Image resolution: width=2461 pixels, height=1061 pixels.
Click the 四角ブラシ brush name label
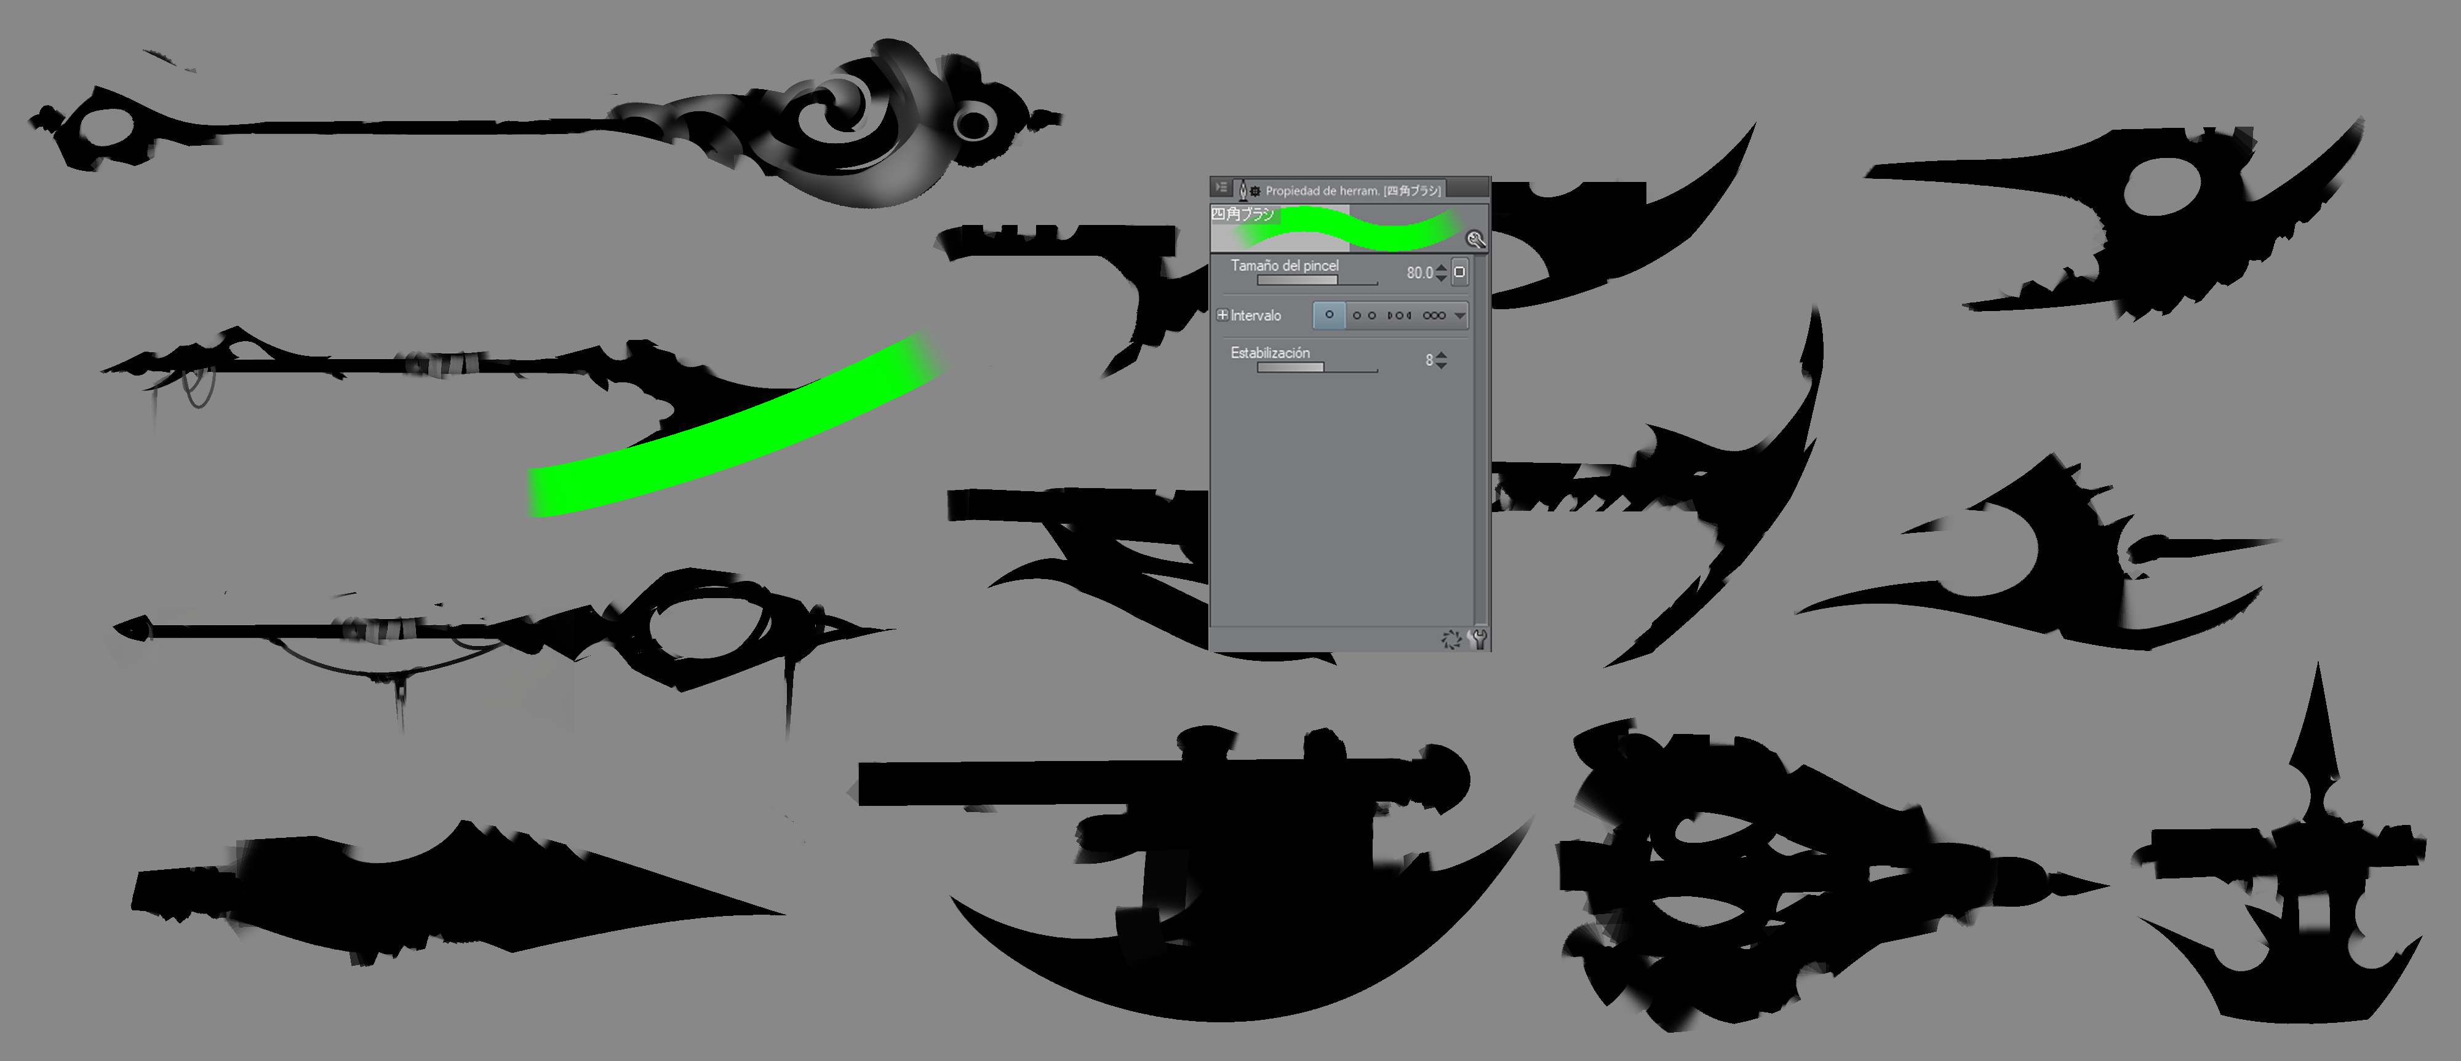click(x=1244, y=214)
